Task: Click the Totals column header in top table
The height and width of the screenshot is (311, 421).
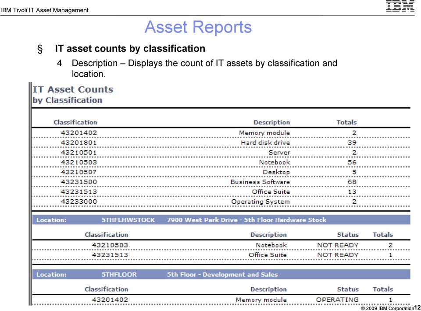Action: click(x=346, y=122)
